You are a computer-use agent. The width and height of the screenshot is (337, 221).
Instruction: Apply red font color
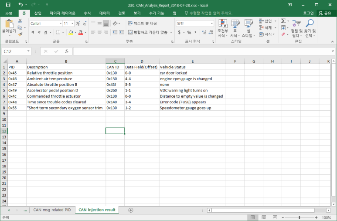(81, 32)
